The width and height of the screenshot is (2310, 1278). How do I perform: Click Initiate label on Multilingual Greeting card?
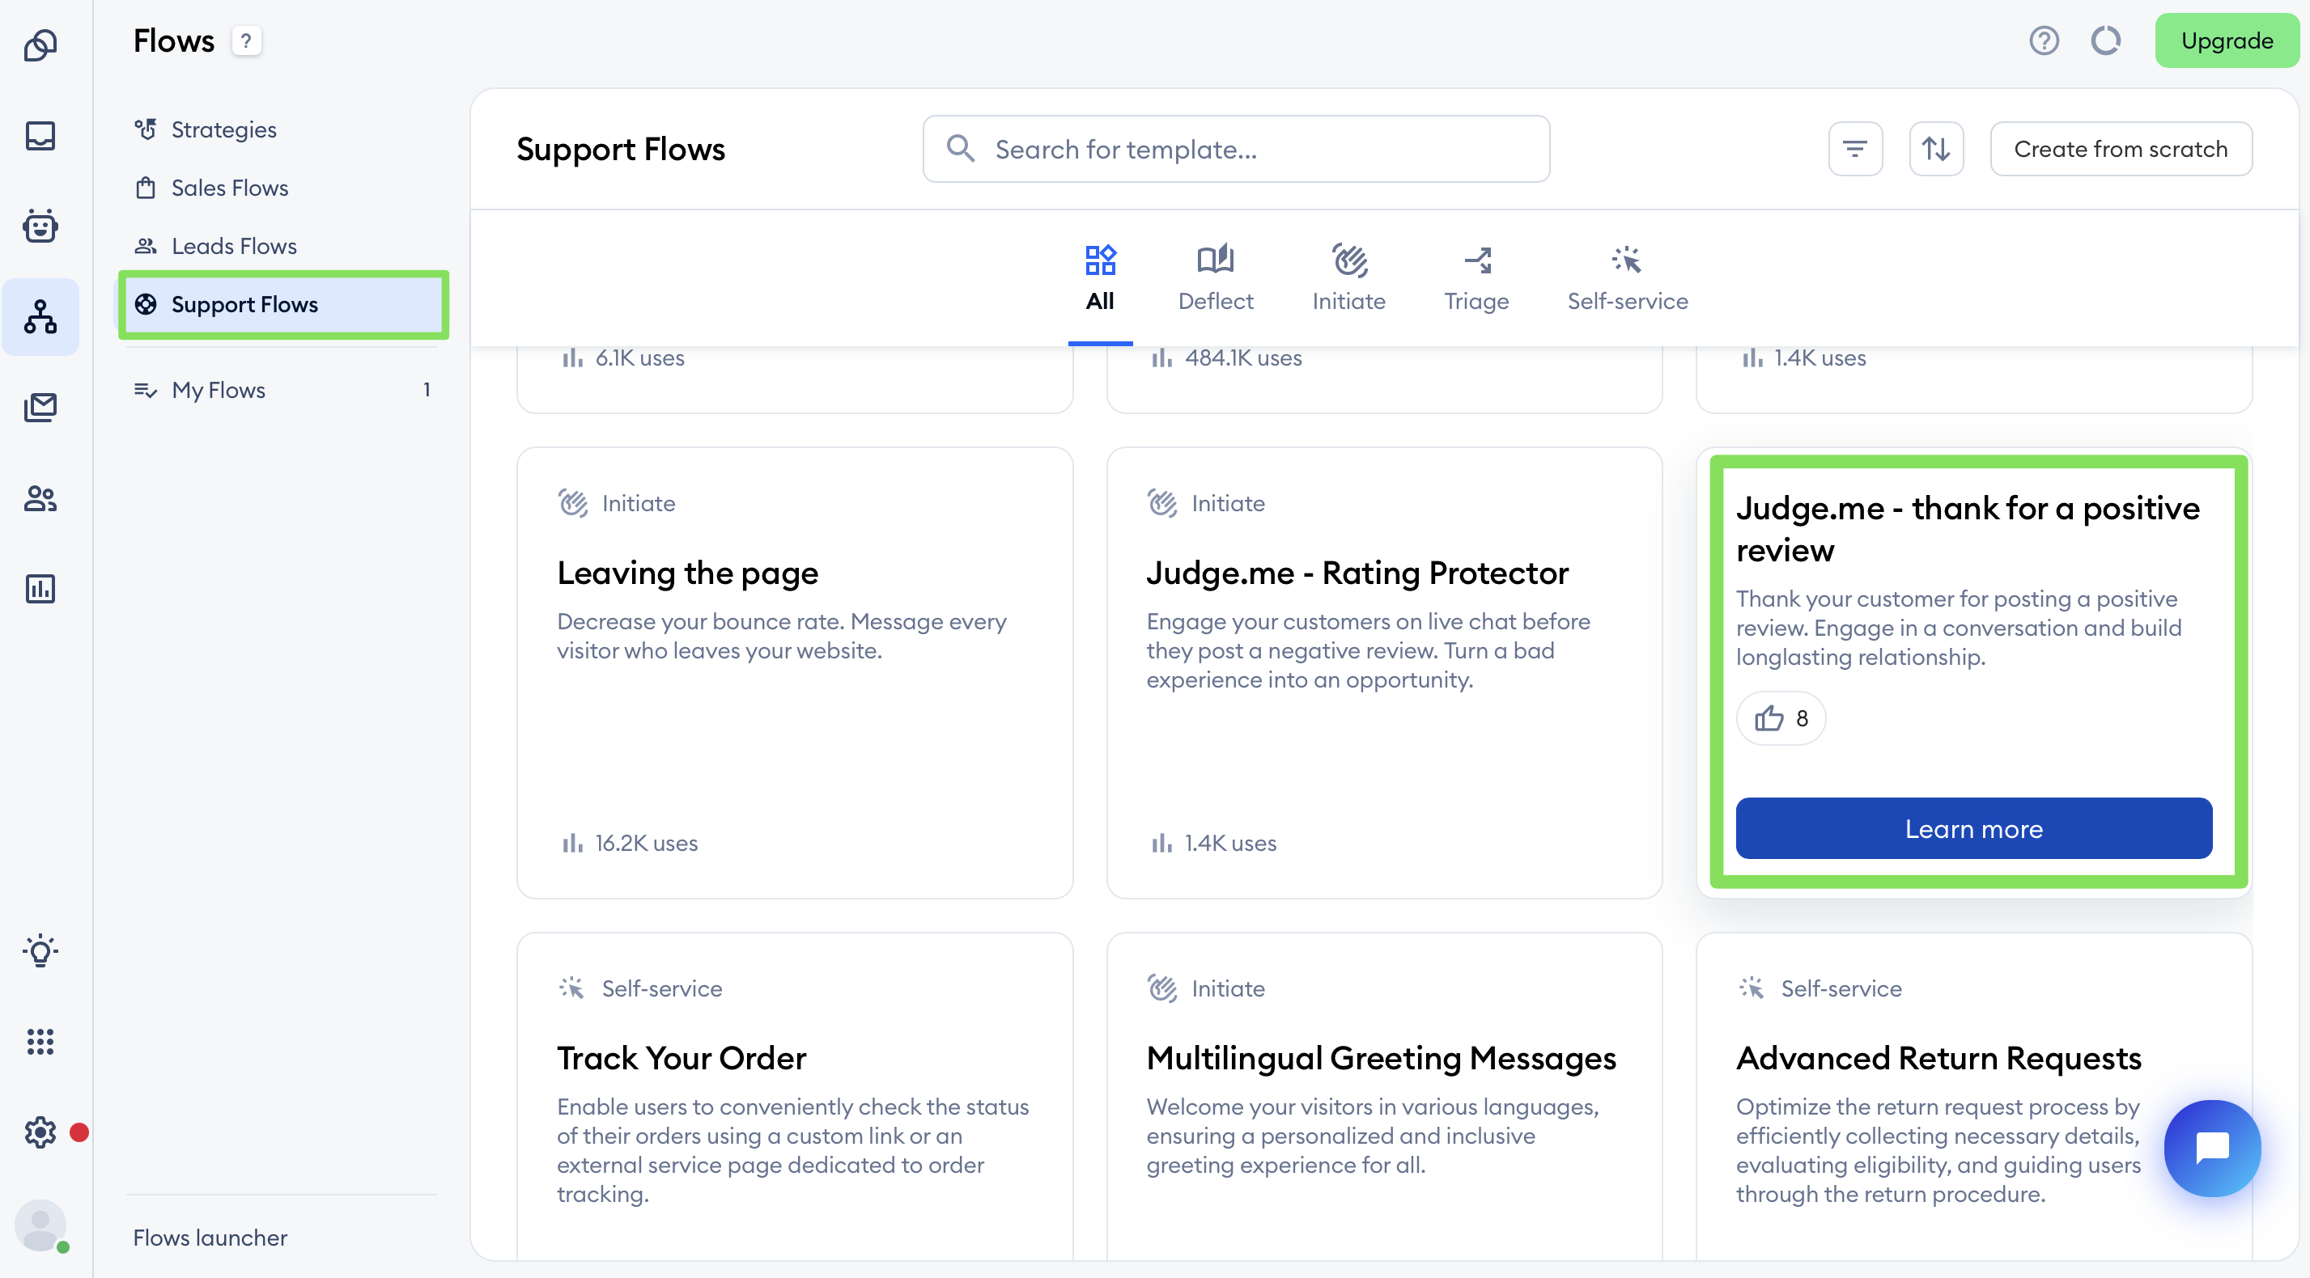(x=1229, y=988)
